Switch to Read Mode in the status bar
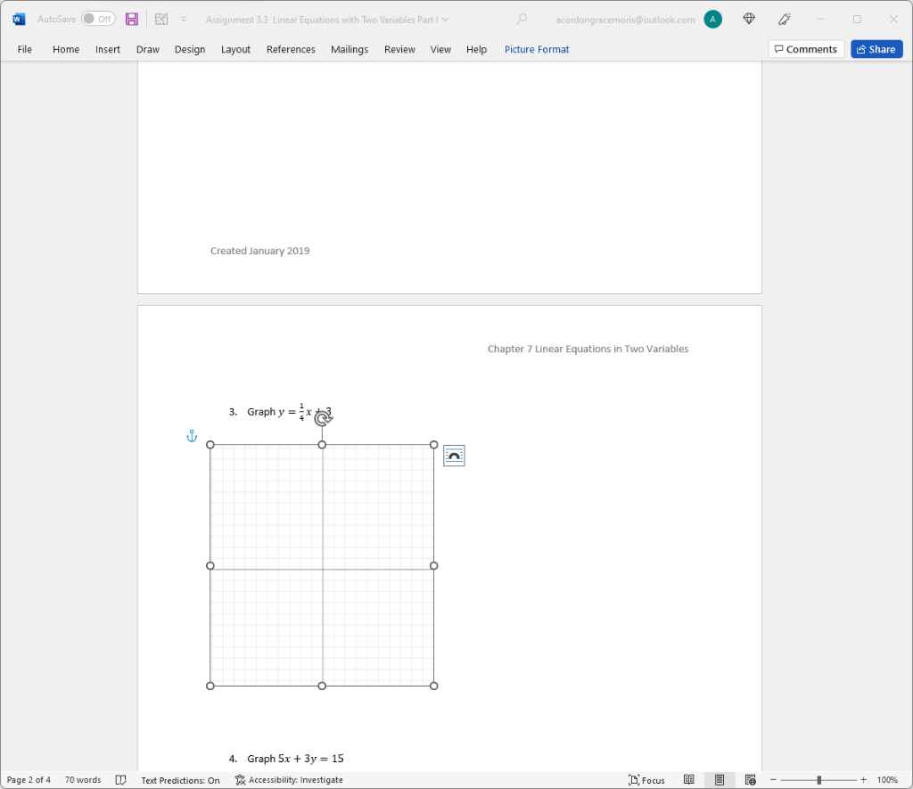Viewport: 913px width, 789px height. (689, 779)
